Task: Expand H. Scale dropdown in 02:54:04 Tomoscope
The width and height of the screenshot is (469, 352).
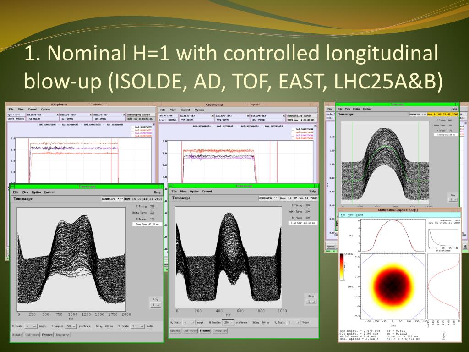Action: [189, 322]
